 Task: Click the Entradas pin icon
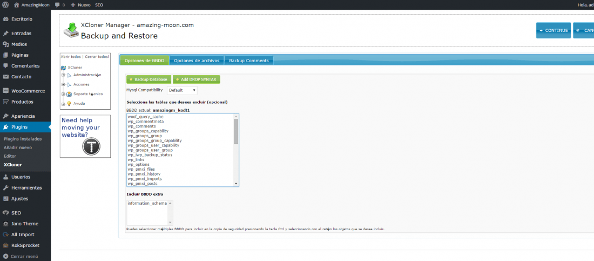6,34
